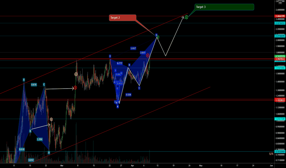The image size is (286, 168).
Task: Click the A point label of the left pattern peak
Action: (24, 80)
